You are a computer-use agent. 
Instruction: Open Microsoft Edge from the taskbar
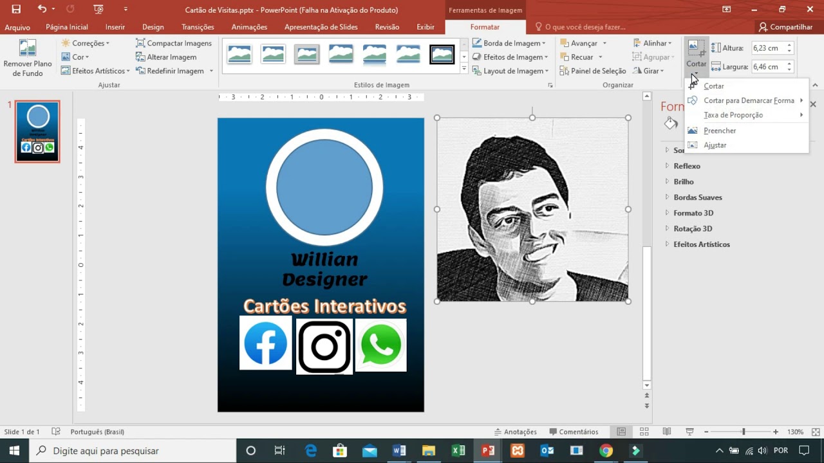click(310, 451)
